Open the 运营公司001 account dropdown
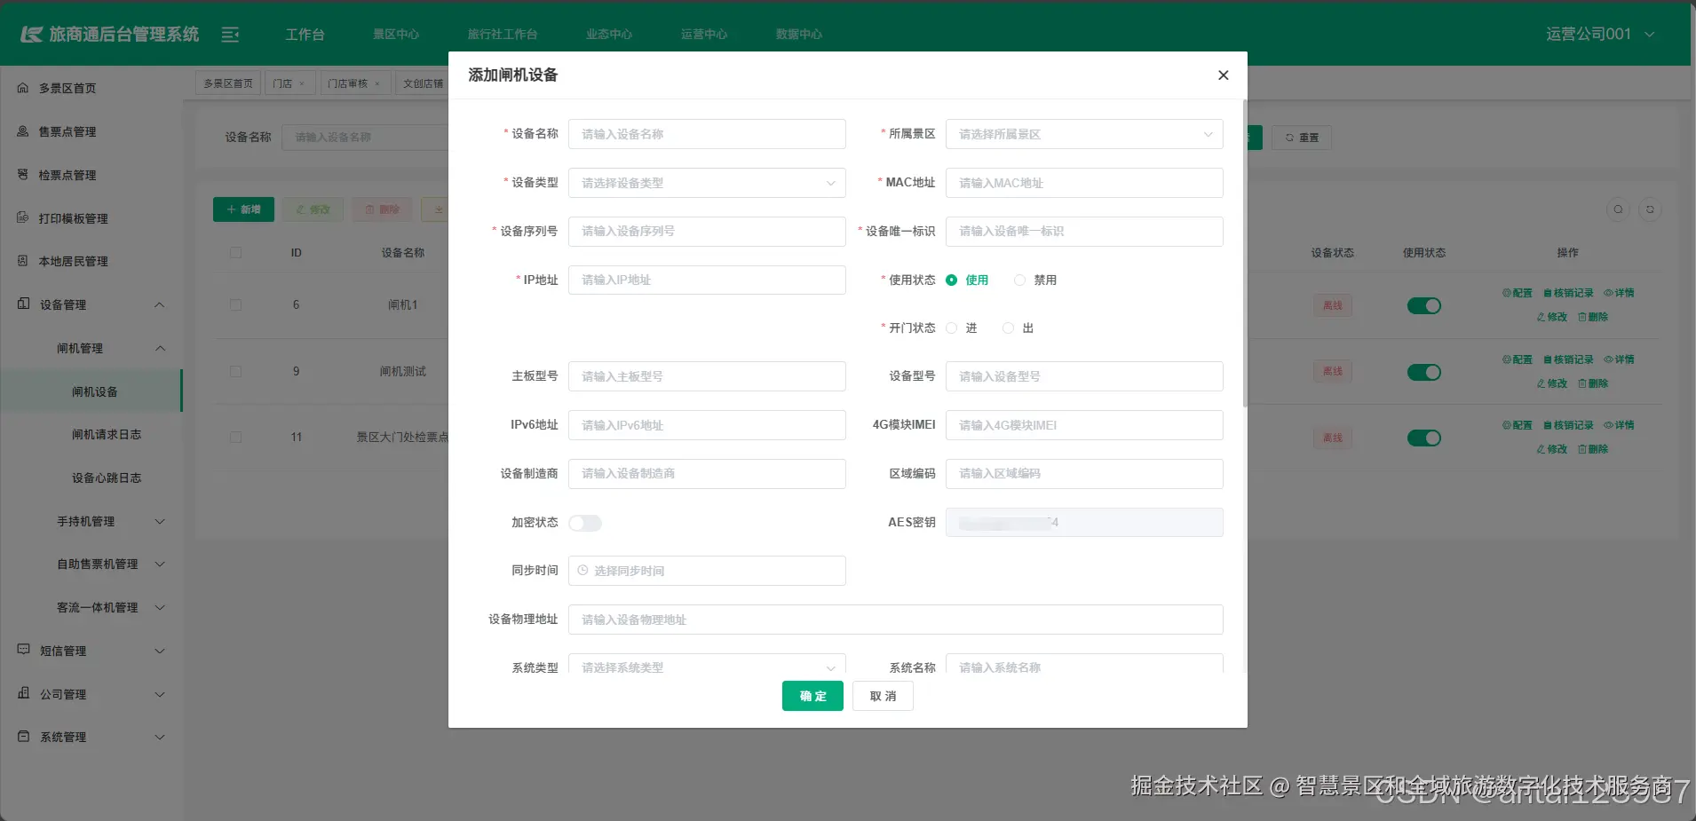 (1599, 34)
